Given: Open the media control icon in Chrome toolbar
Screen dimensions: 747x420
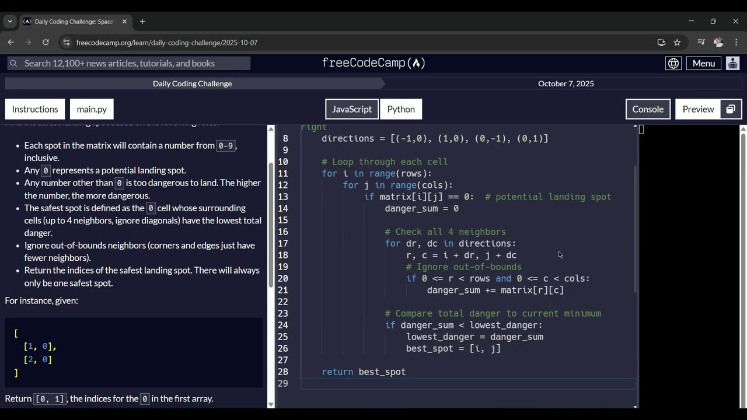Looking at the screenshot, I should click(x=701, y=43).
